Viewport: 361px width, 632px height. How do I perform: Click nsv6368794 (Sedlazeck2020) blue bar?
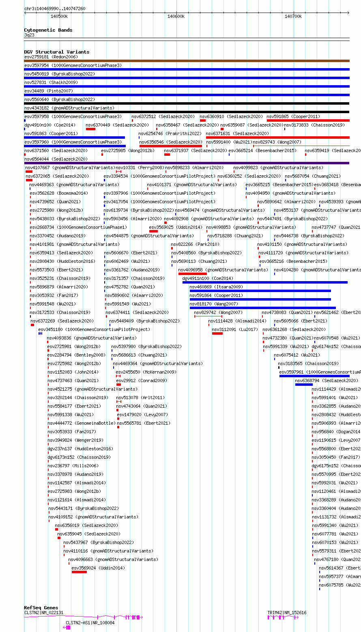tap(304, 385)
